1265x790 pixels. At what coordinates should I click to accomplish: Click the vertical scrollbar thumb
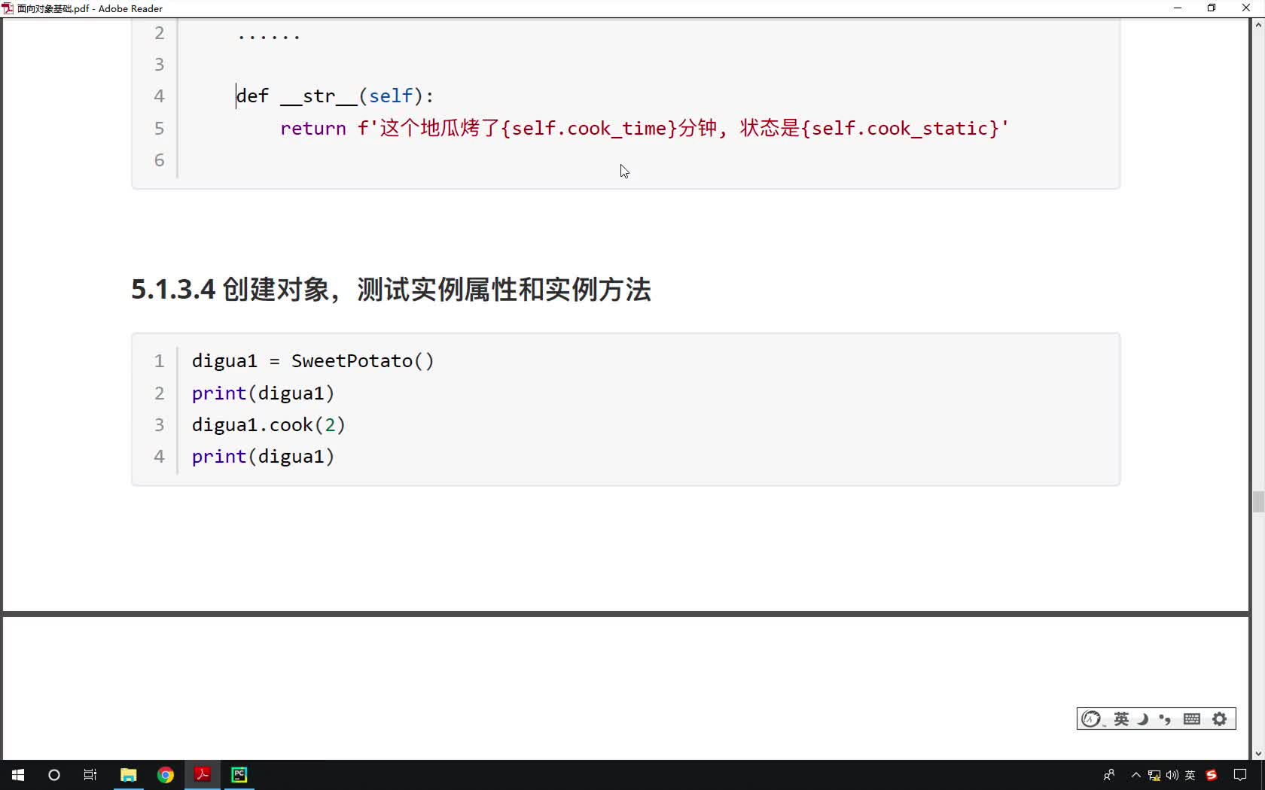(1258, 502)
